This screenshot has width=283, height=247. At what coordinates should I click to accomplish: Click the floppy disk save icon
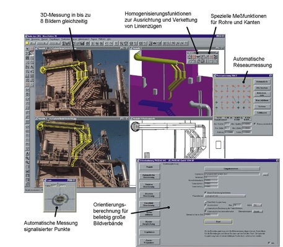coord(82,43)
